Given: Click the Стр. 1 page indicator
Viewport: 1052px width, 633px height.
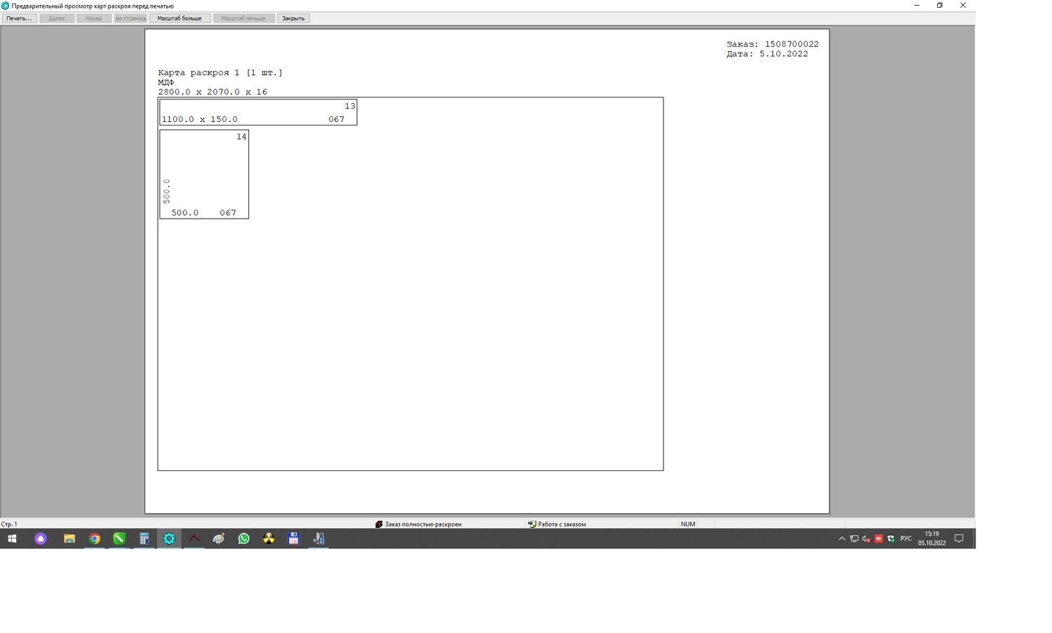Looking at the screenshot, I should [9, 524].
